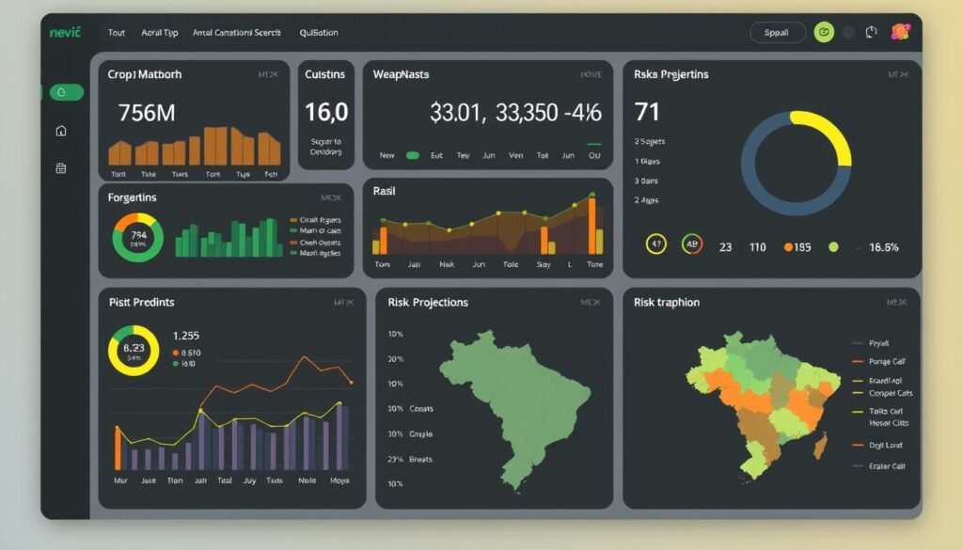The image size is (963, 550).
Task: Open the Home icon in the sidebar
Action: pyautogui.click(x=60, y=132)
